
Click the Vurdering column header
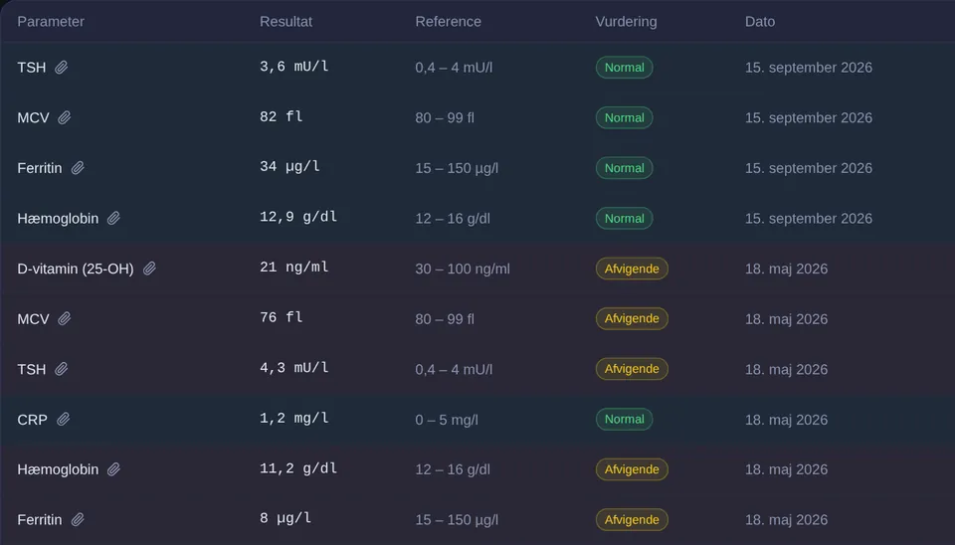(626, 21)
